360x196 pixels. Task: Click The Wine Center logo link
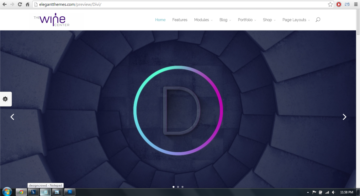[x=52, y=20]
